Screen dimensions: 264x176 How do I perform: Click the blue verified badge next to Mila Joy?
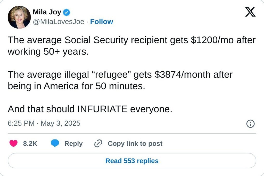click(x=67, y=12)
